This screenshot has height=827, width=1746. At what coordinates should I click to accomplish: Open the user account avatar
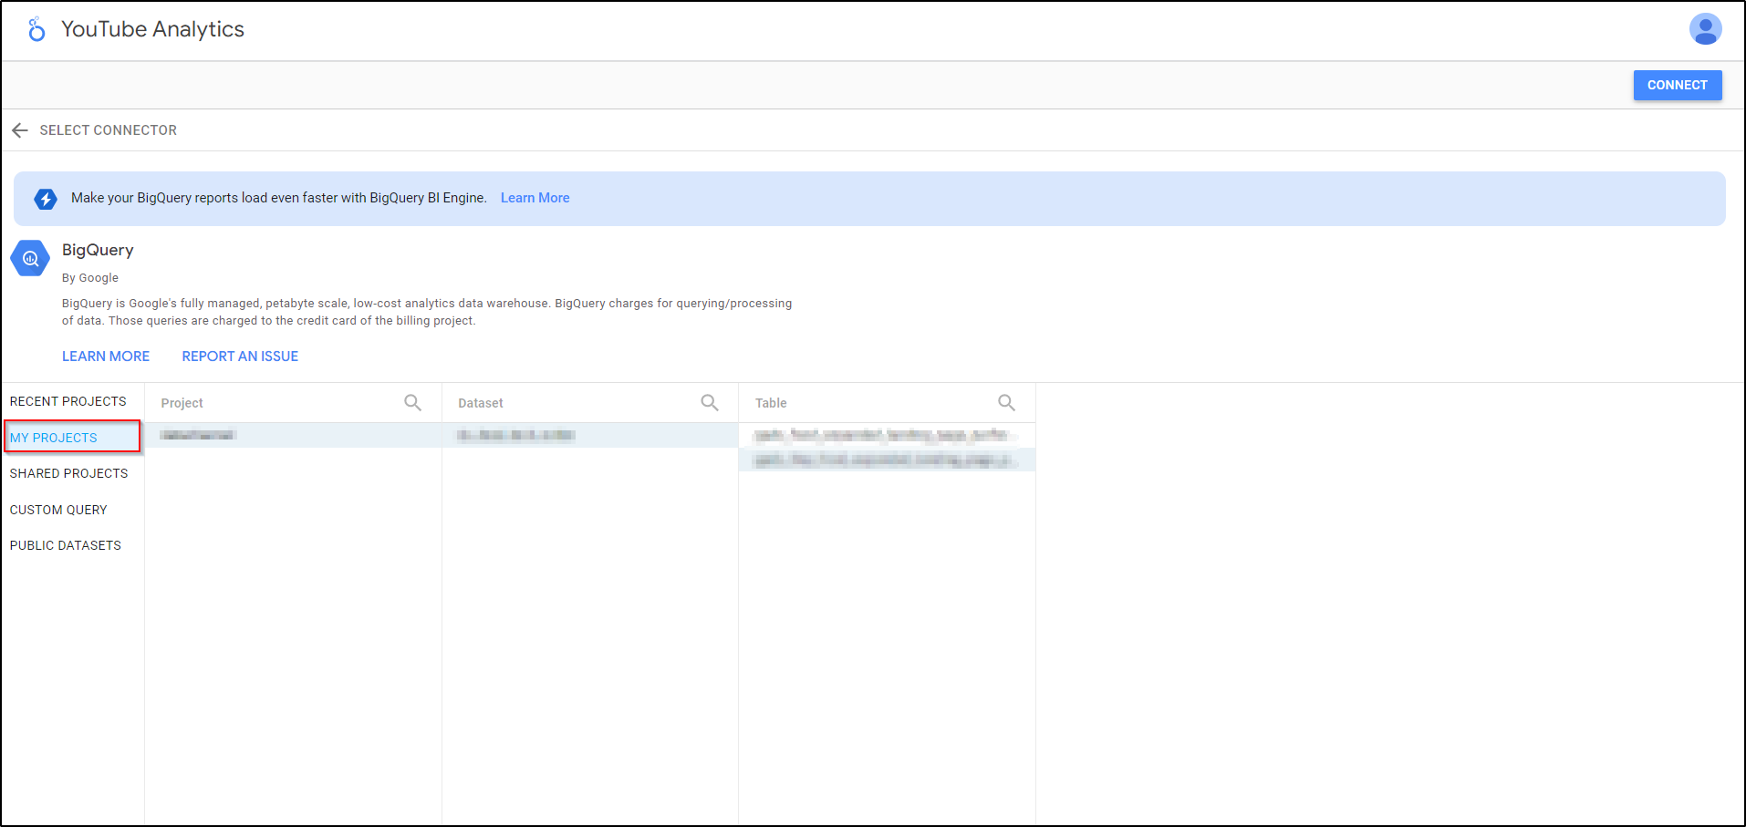[1705, 29]
